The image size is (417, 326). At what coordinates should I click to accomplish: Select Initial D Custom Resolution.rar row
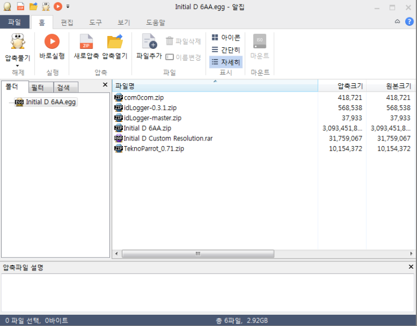click(263, 138)
